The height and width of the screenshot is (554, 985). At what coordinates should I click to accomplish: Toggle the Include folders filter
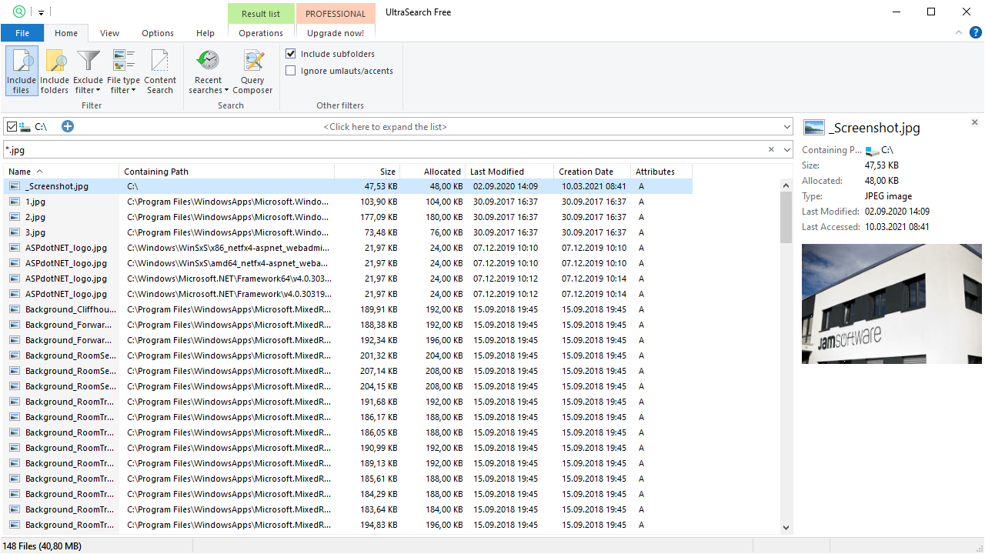55,71
